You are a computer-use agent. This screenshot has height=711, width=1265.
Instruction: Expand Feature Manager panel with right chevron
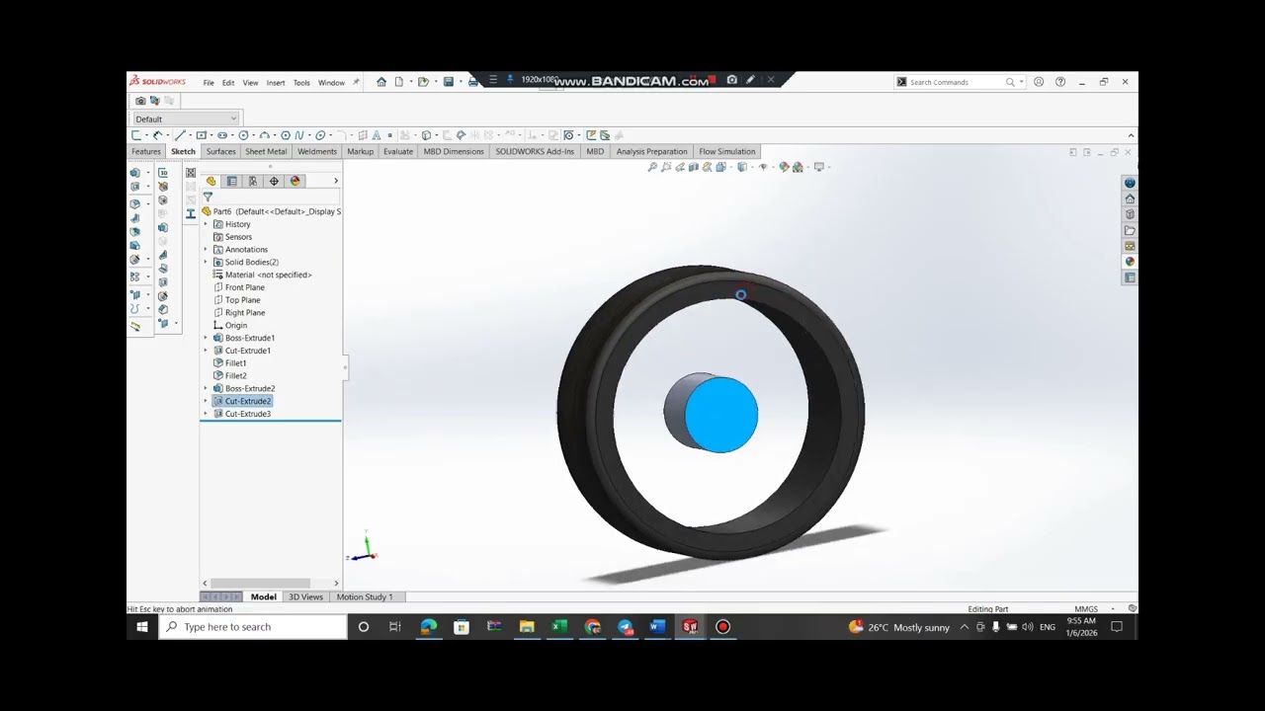(x=335, y=181)
